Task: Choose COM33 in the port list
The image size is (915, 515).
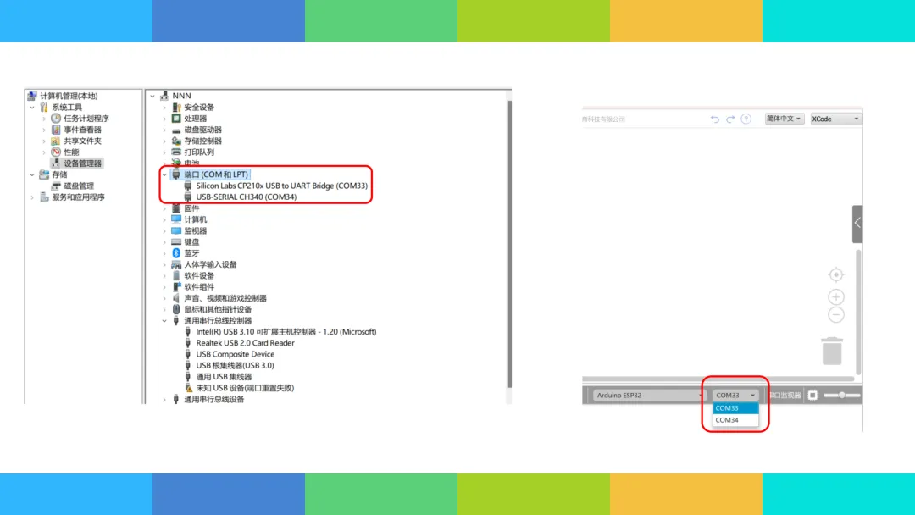Action: tap(735, 408)
